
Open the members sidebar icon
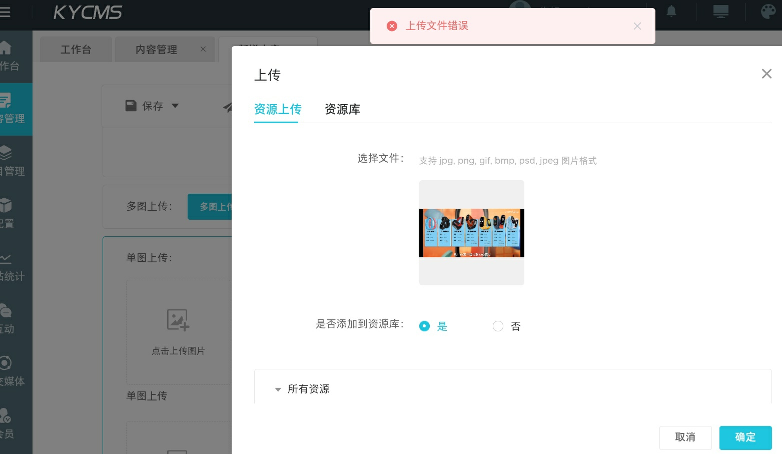click(6, 415)
